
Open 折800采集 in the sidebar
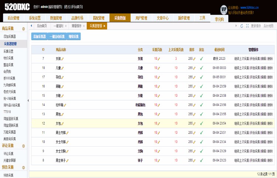point(9,78)
